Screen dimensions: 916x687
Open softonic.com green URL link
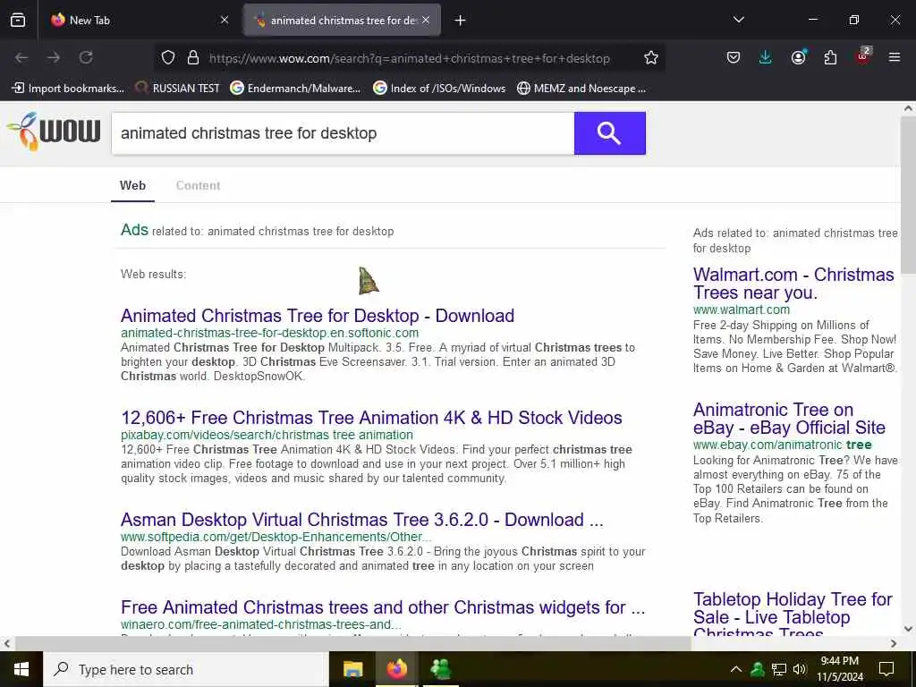coord(269,333)
